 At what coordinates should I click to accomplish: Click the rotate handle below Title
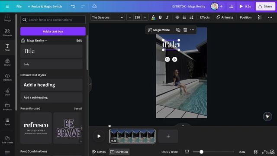167,59
